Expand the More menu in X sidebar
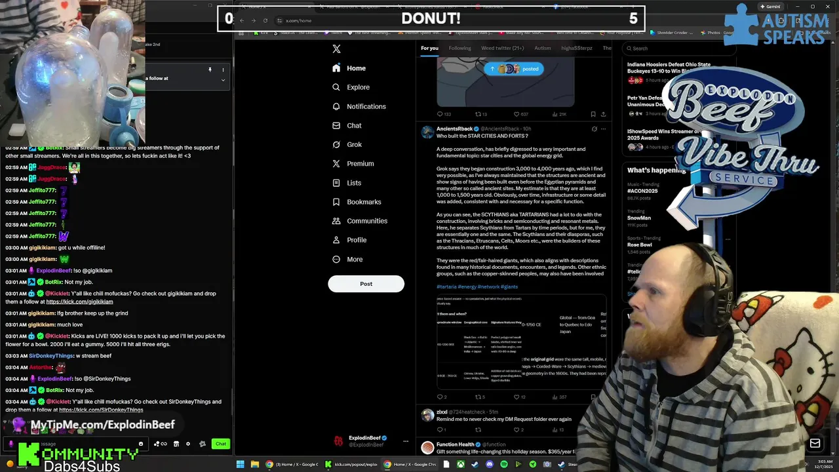 pos(347,259)
